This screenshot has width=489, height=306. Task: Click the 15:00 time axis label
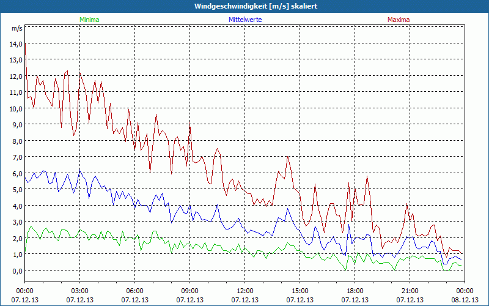pyautogui.click(x=300, y=291)
